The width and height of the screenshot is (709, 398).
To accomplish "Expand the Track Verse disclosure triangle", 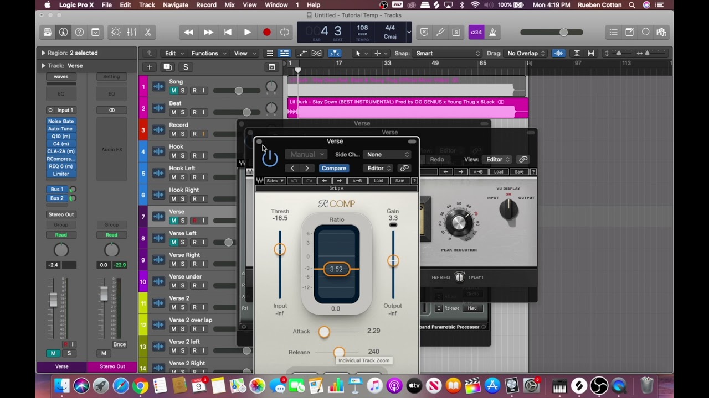I will [43, 66].
